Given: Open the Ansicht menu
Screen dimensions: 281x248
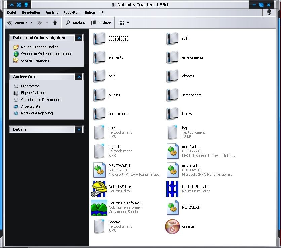Looking at the screenshot, I should [x=52, y=13].
